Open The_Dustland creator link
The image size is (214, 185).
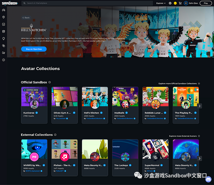(x=61, y=119)
